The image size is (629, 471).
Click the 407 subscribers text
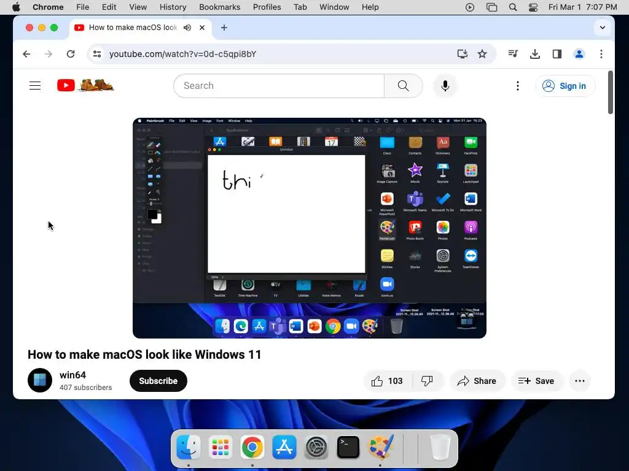[x=85, y=388]
